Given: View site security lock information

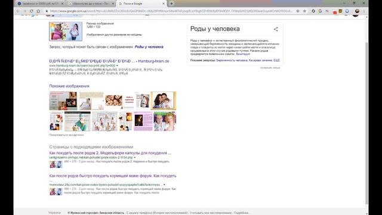Looking at the screenshot, I should [x=47, y=11].
